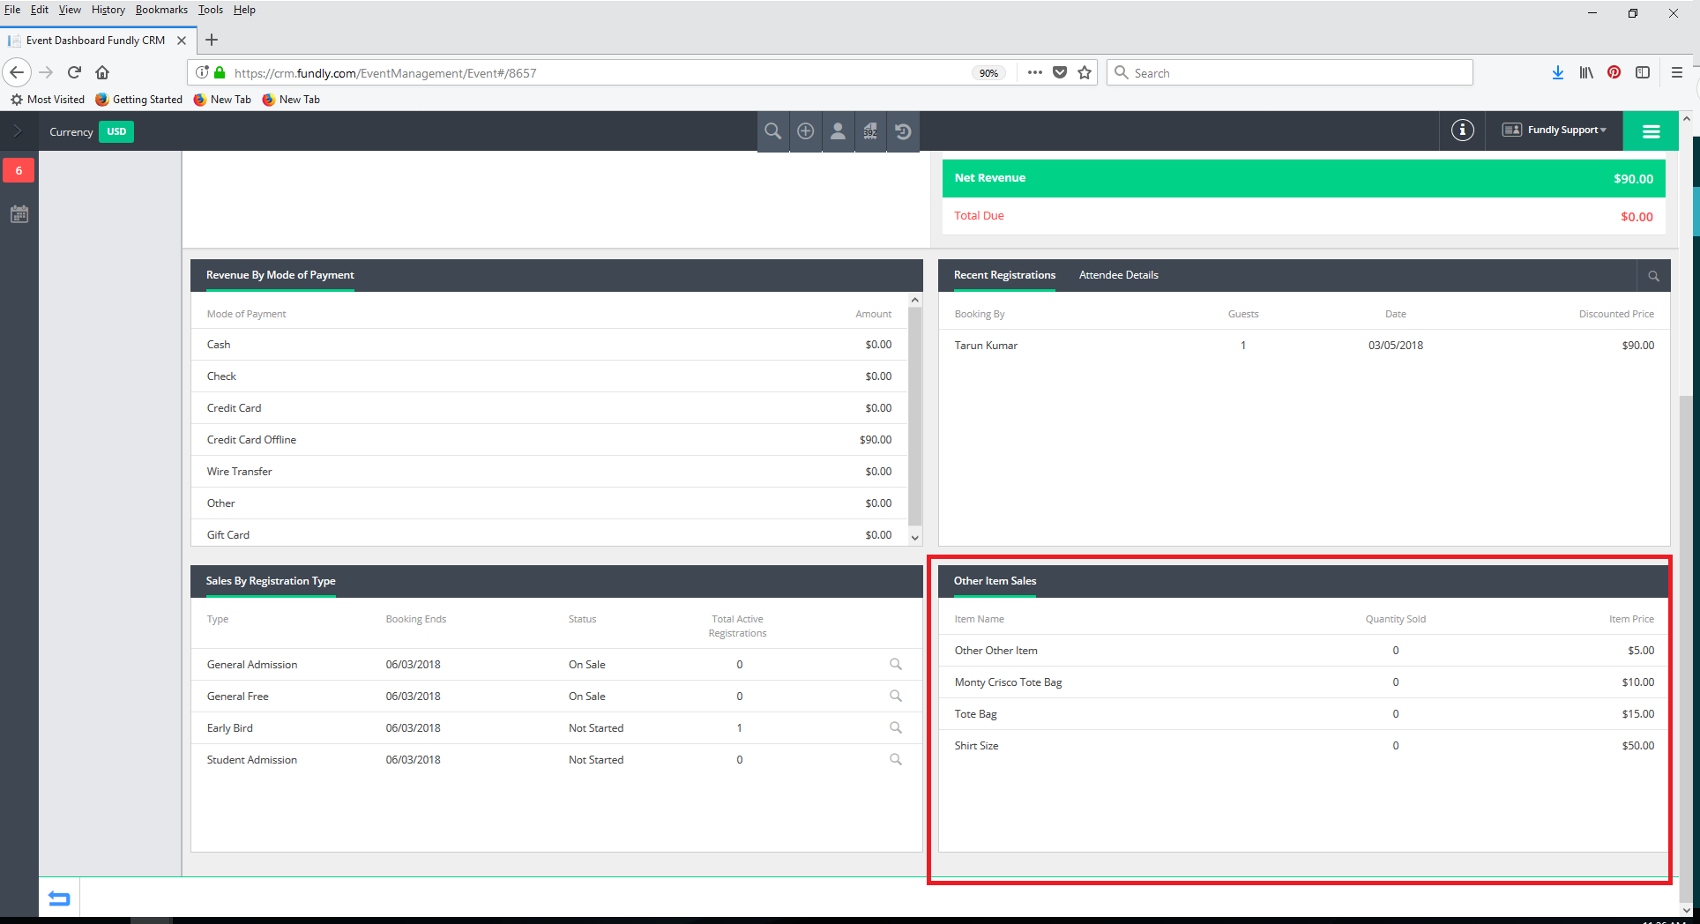Click the 392 bulk communication icon in toolbar

pyautogui.click(x=870, y=130)
